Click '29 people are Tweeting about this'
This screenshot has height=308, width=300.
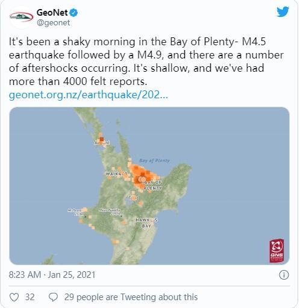pyautogui.click(x=131, y=297)
